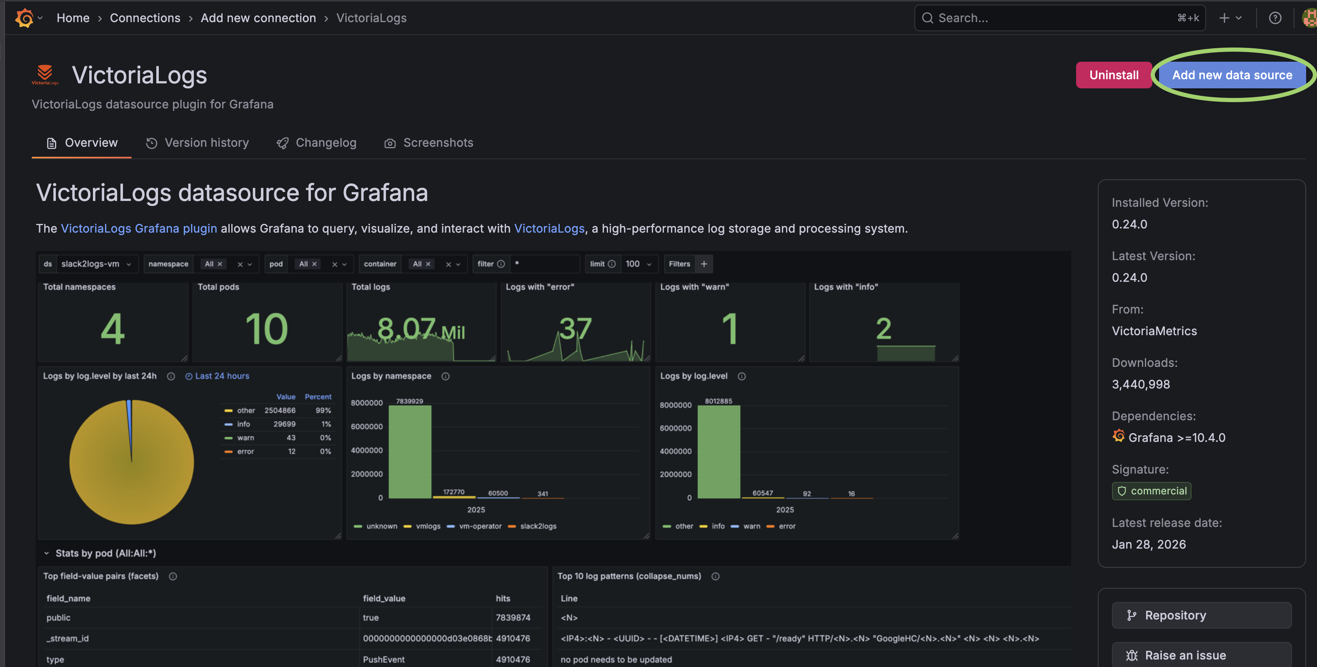1317x667 pixels.
Task: Click Add new data source button
Action: click(1232, 75)
